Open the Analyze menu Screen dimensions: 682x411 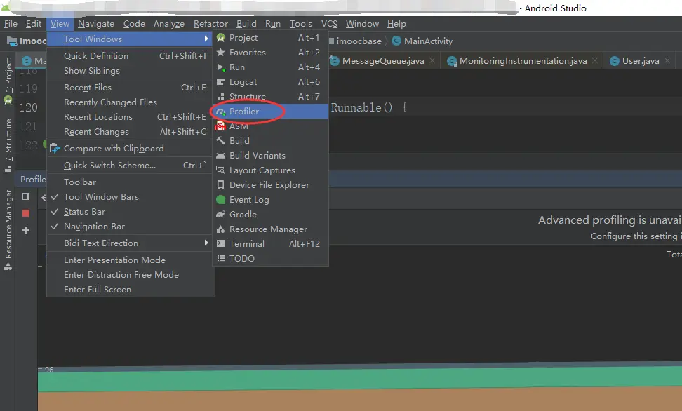(169, 23)
